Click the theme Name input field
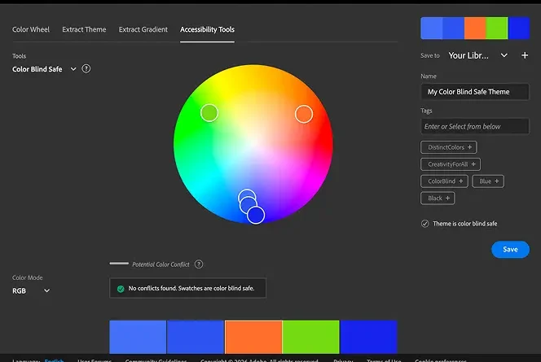The image size is (541, 362). click(x=475, y=92)
